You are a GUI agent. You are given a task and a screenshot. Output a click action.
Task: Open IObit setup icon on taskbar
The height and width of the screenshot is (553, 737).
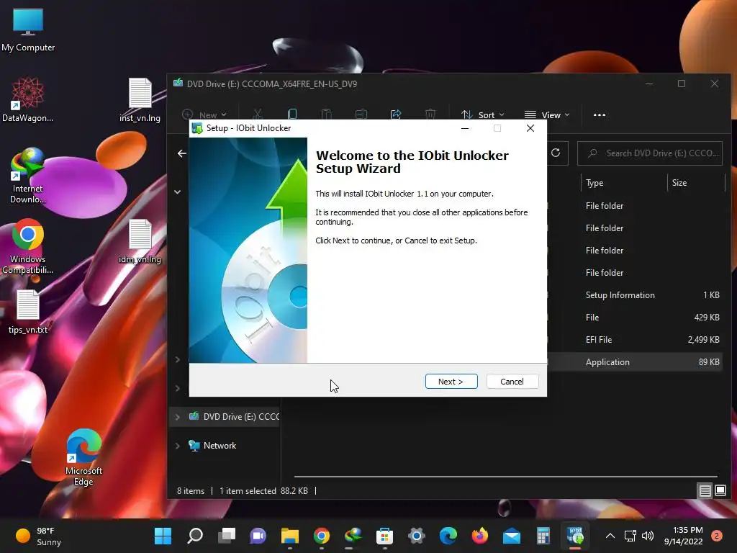(575, 536)
